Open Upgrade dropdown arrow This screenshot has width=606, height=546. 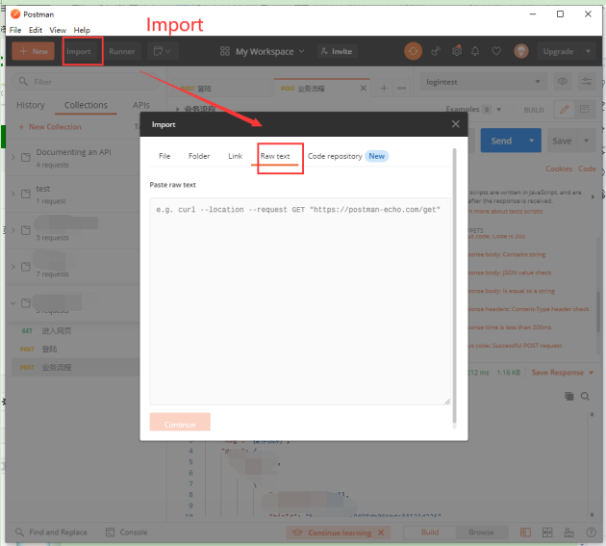click(x=588, y=51)
